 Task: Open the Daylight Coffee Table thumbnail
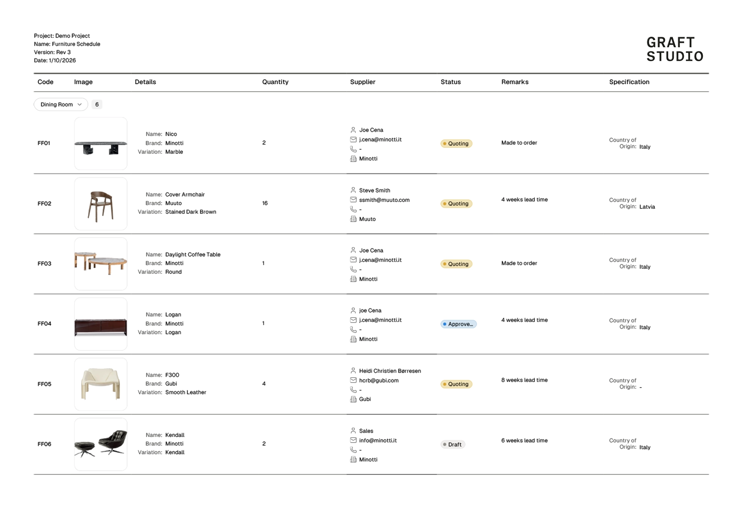(x=101, y=264)
